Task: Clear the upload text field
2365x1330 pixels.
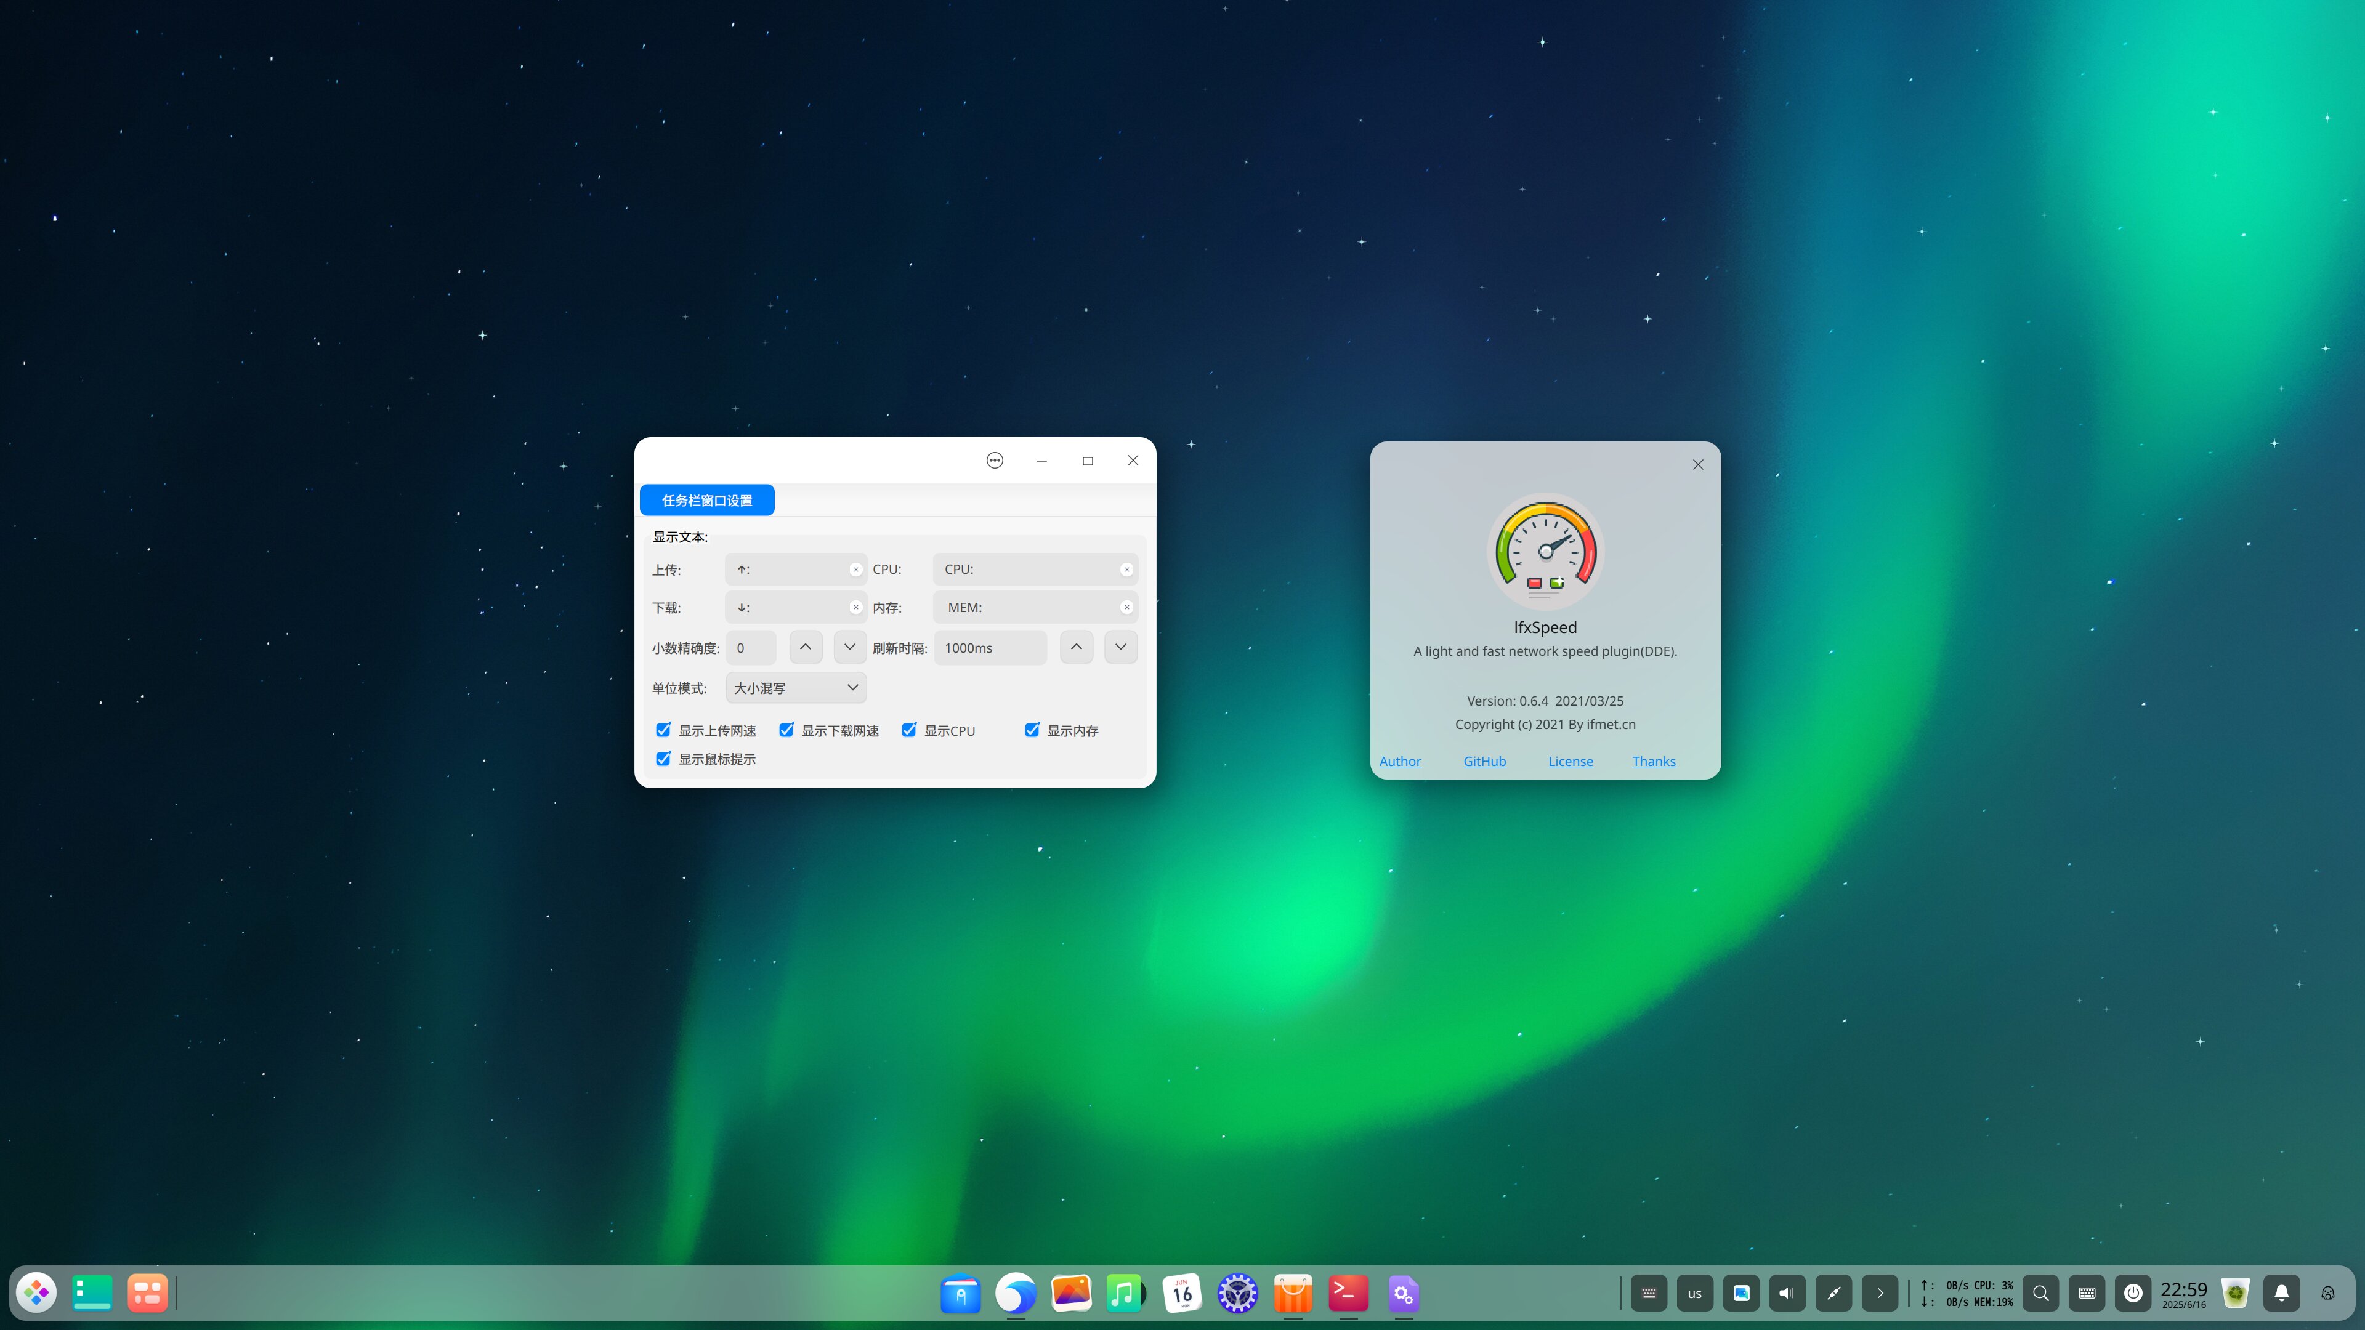Action: pyautogui.click(x=855, y=570)
